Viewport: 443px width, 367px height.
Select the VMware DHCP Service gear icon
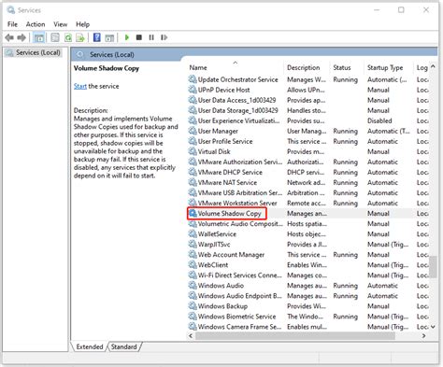click(193, 172)
